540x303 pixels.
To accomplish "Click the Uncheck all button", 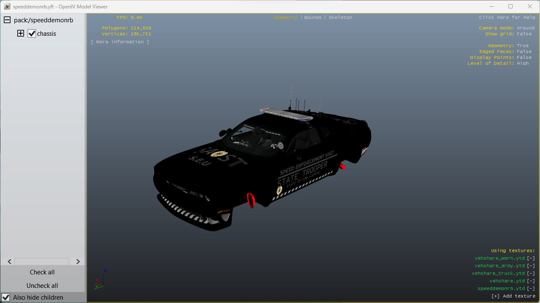I will click(42, 286).
